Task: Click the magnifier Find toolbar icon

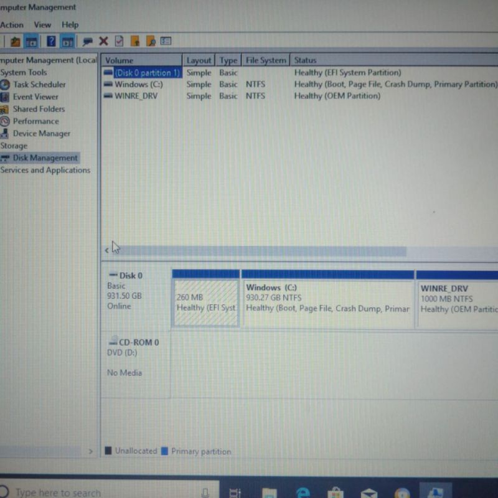Action: click(151, 42)
